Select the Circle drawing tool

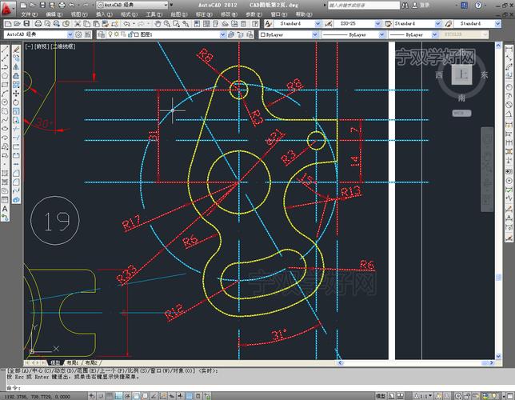coord(6,102)
